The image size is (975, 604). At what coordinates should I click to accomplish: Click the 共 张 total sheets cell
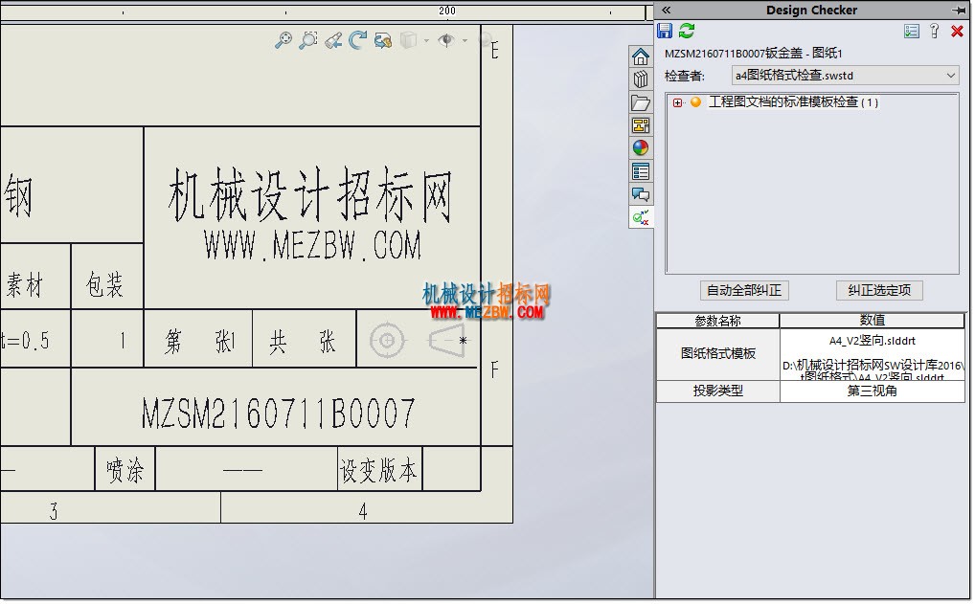click(304, 341)
